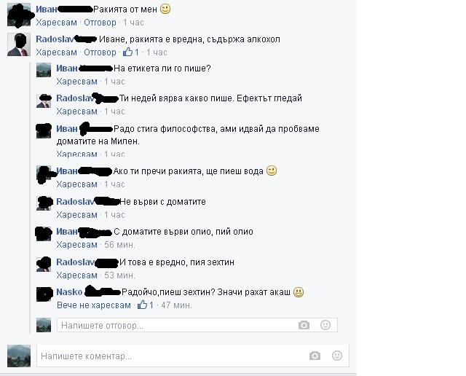Open emoji picker in the comment box
The width and height of the screenshot is (466, 376).
click(x=337, y=356)
